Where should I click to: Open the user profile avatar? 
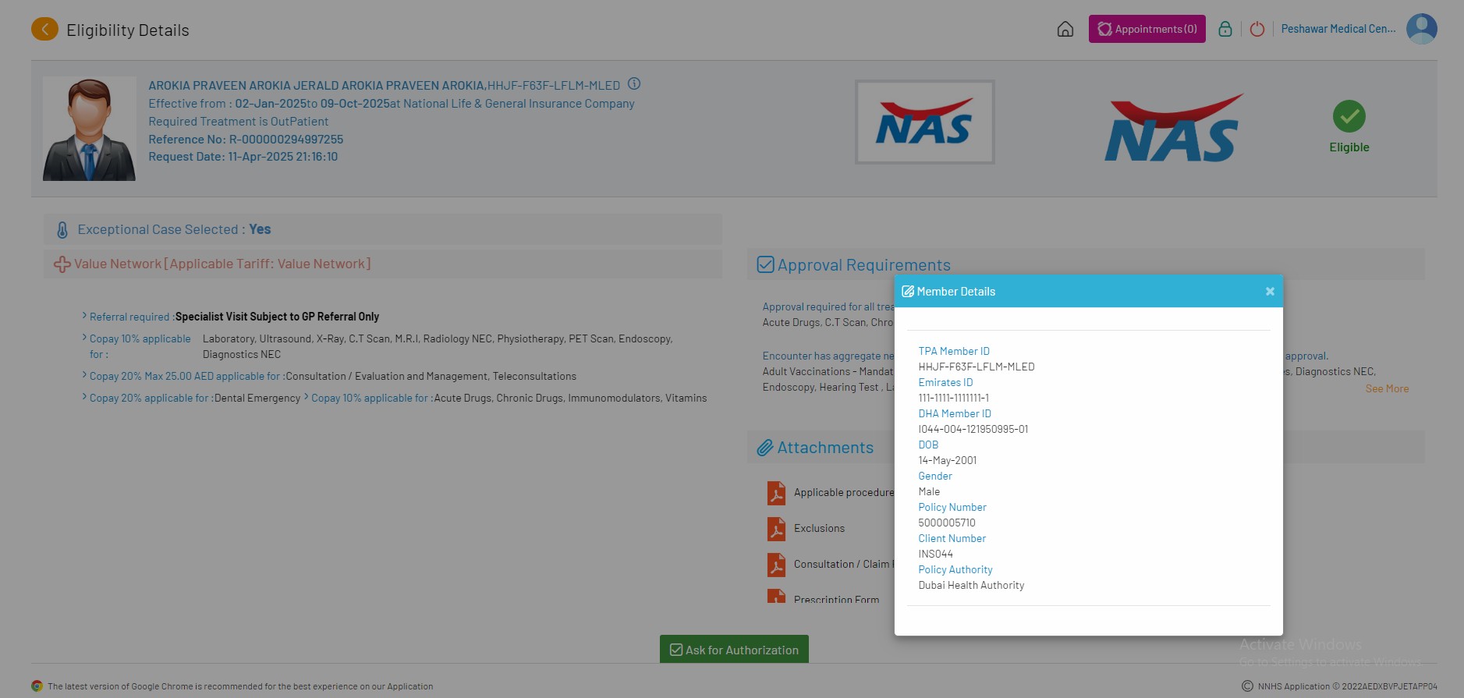(x=1421, y=29)
